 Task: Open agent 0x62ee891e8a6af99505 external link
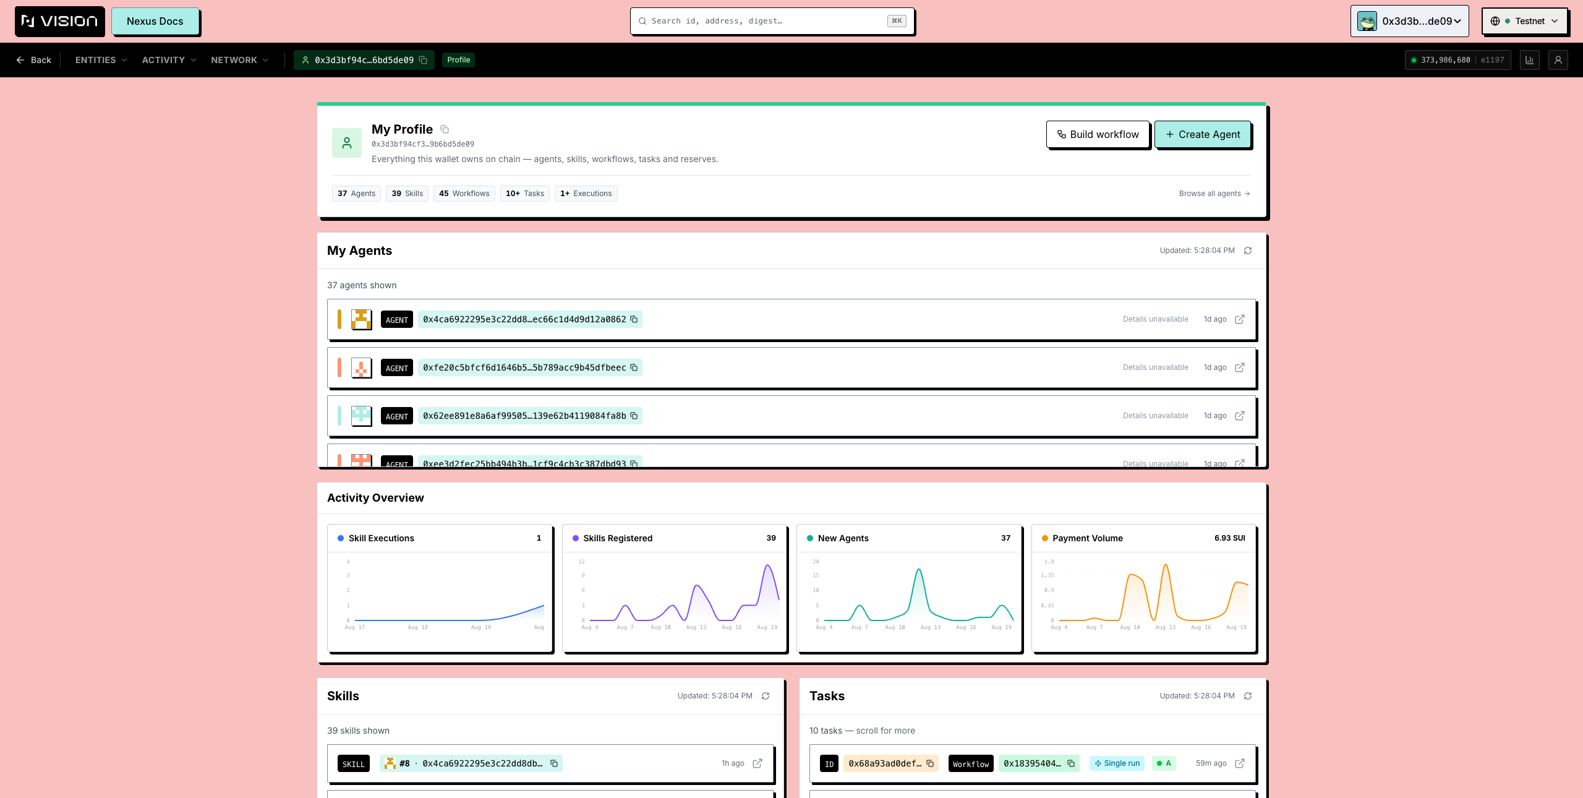[1240, 416]
